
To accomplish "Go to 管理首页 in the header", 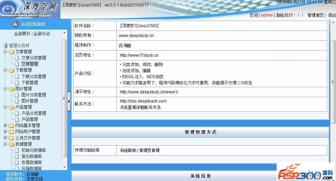I will click(315, 15).
